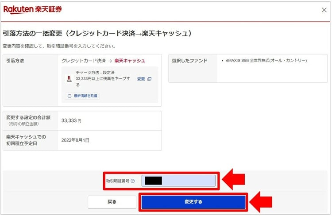Click the 取引暗証番号 field label

tap(118, 181)
